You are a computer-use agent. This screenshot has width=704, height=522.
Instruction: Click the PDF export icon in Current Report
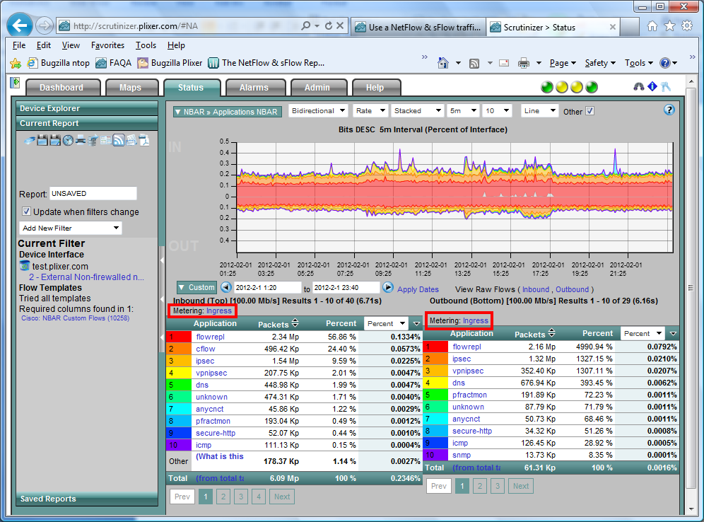tap(143, 140)
